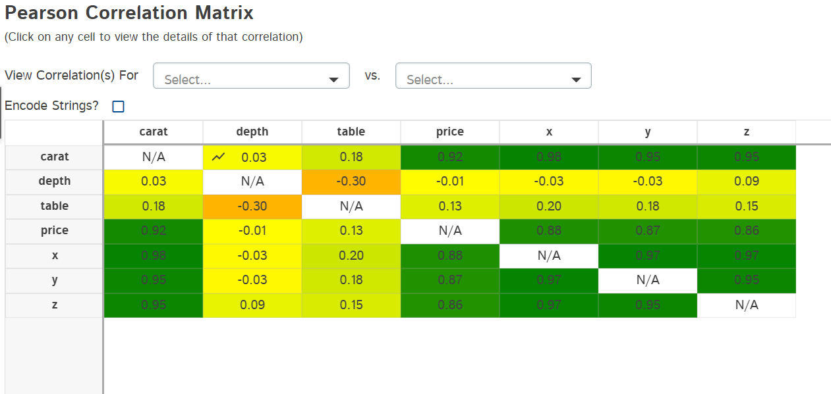Screen dimensions: 831x394
Task: Click the y vs price 0.87 cell
Action: coord(450,280)
